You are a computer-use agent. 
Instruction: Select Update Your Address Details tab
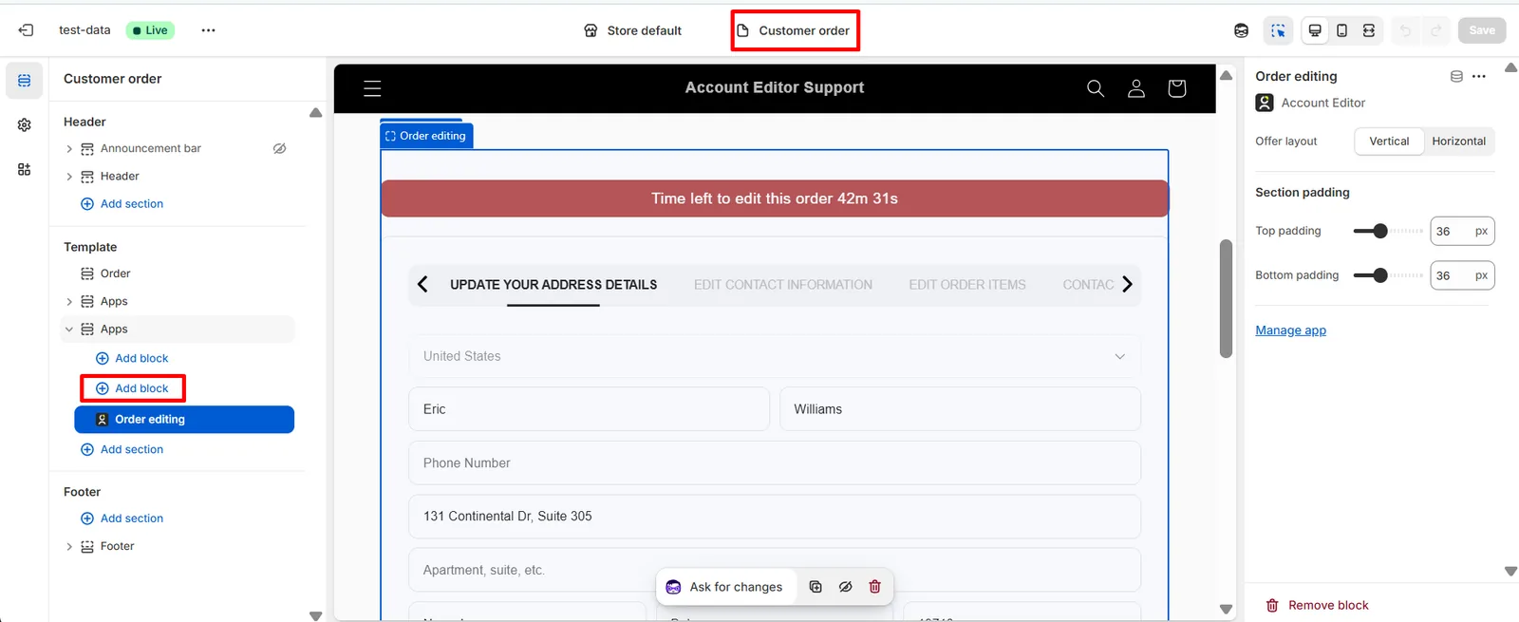click(x=553, y=285)
